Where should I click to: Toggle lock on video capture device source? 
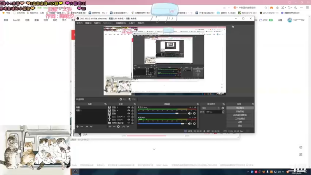(133, 123)
